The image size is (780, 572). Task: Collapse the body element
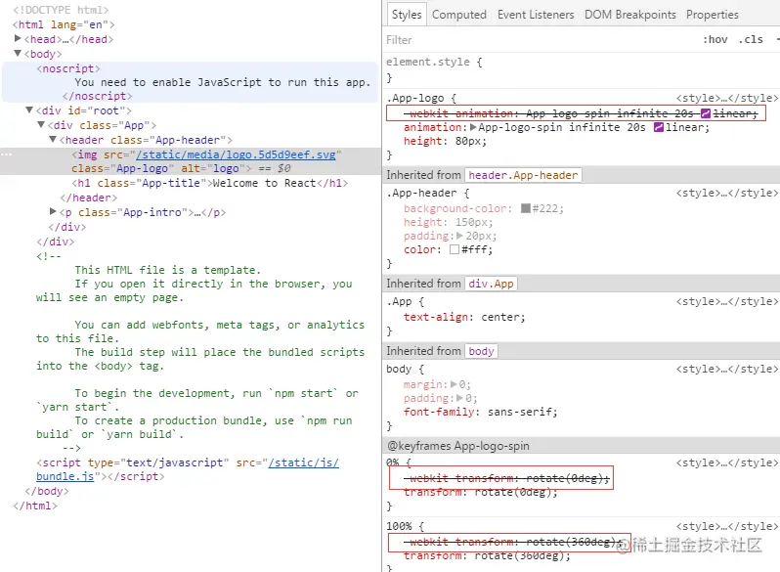coord(18,53)
